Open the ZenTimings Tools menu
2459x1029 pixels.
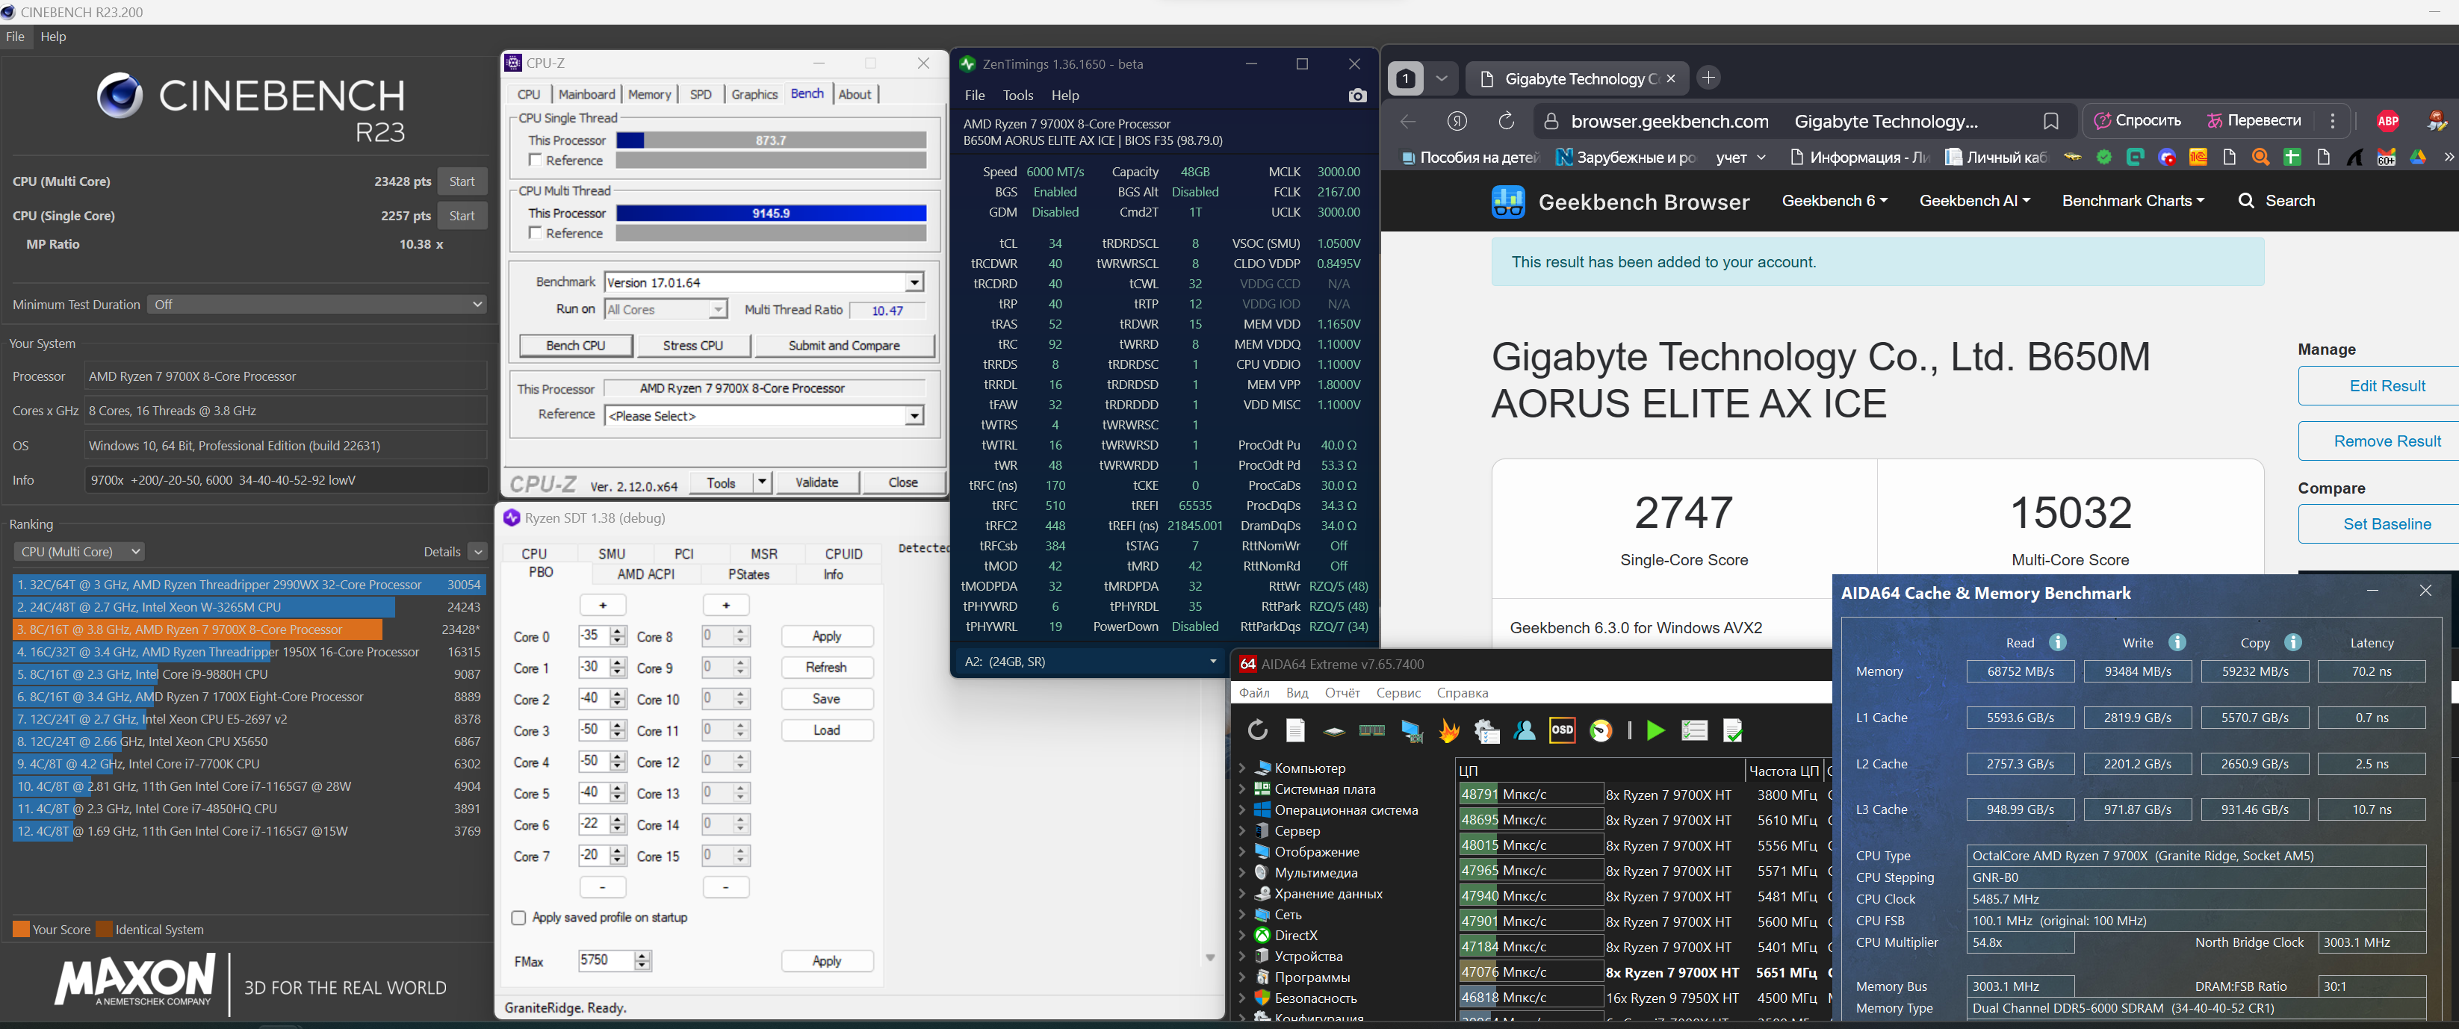pyautogui.click(x=1017, y=96)
